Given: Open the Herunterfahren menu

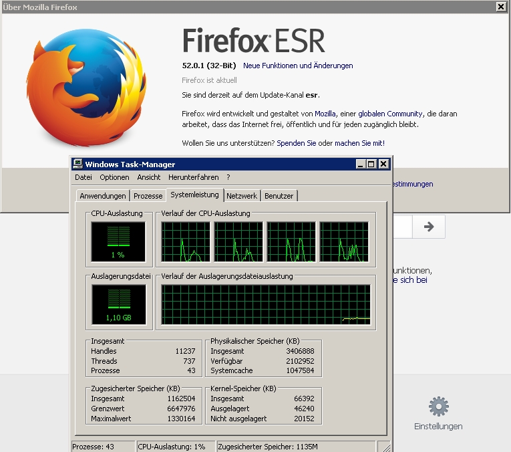Looking at the screenshot, I should coord(193,177).
